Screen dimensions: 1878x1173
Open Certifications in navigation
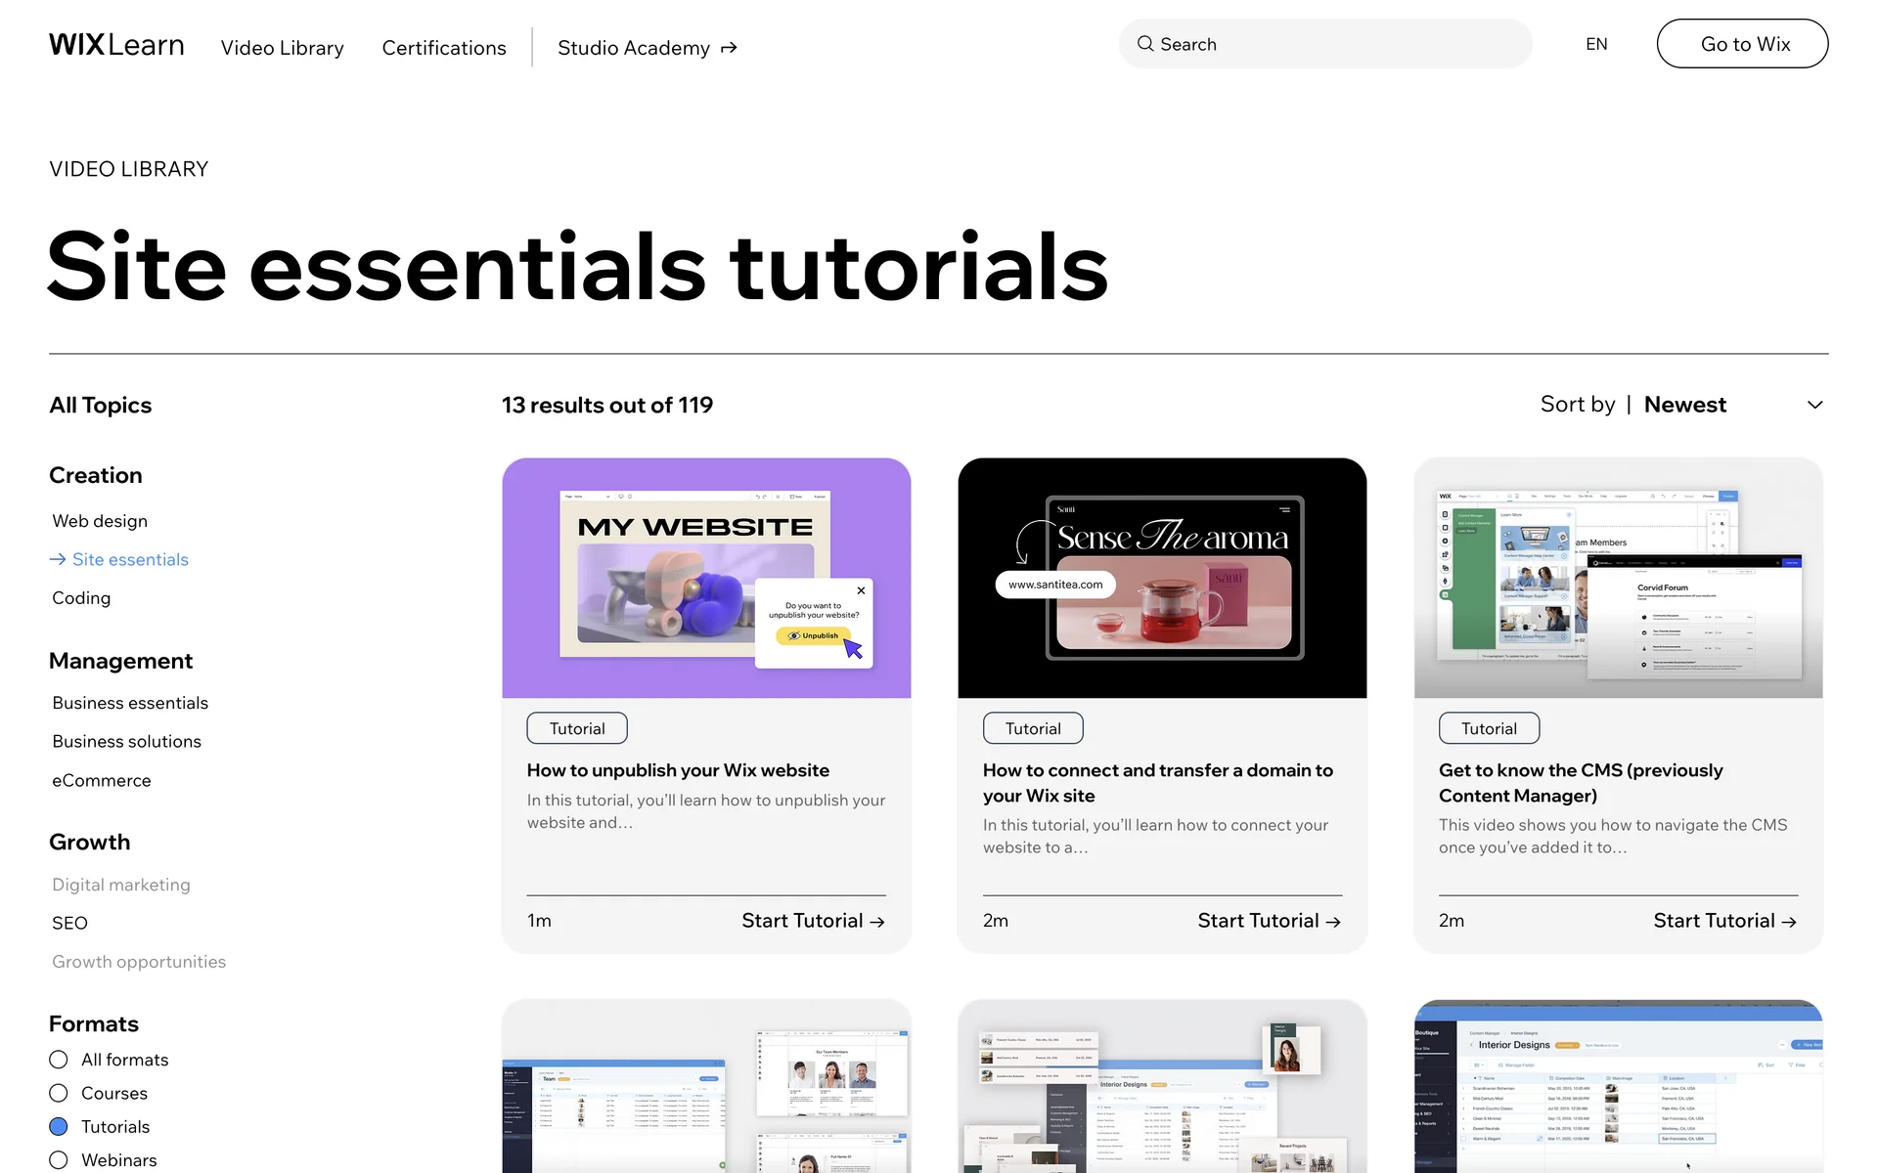tap(444, 48)
